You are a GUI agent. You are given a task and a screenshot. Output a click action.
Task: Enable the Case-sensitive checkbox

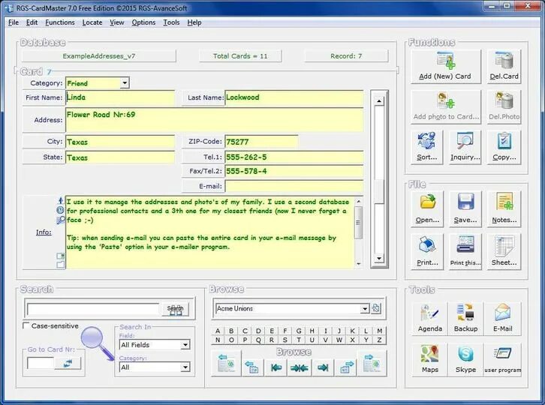[x=26, y=325]
